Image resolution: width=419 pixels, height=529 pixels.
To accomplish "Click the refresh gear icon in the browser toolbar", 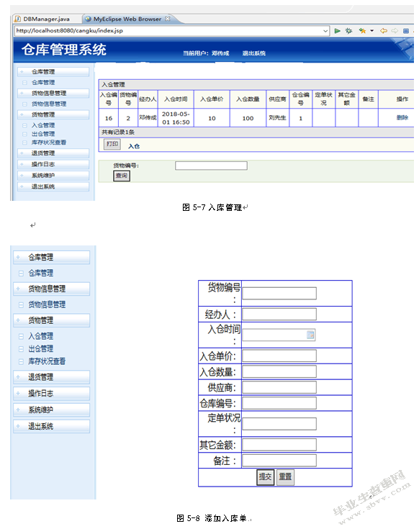I will click(348, 31).
